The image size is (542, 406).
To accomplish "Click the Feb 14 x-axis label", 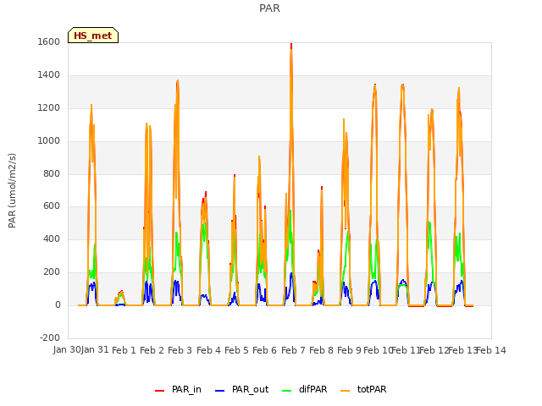I will coord(491,350).
